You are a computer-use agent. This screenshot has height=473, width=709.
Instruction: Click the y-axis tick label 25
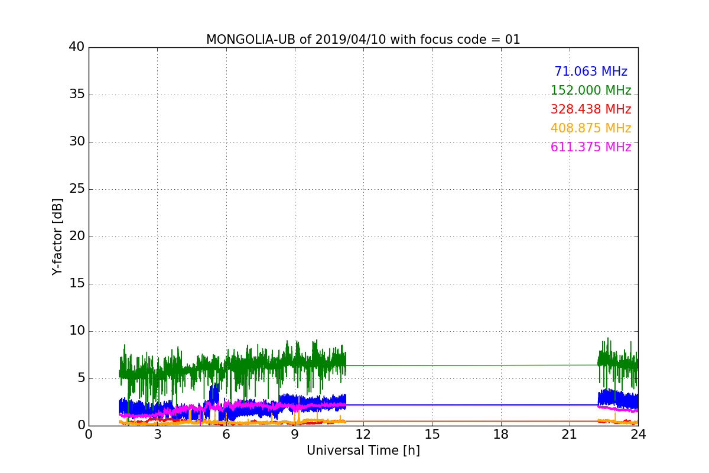[x=77, y=189]
